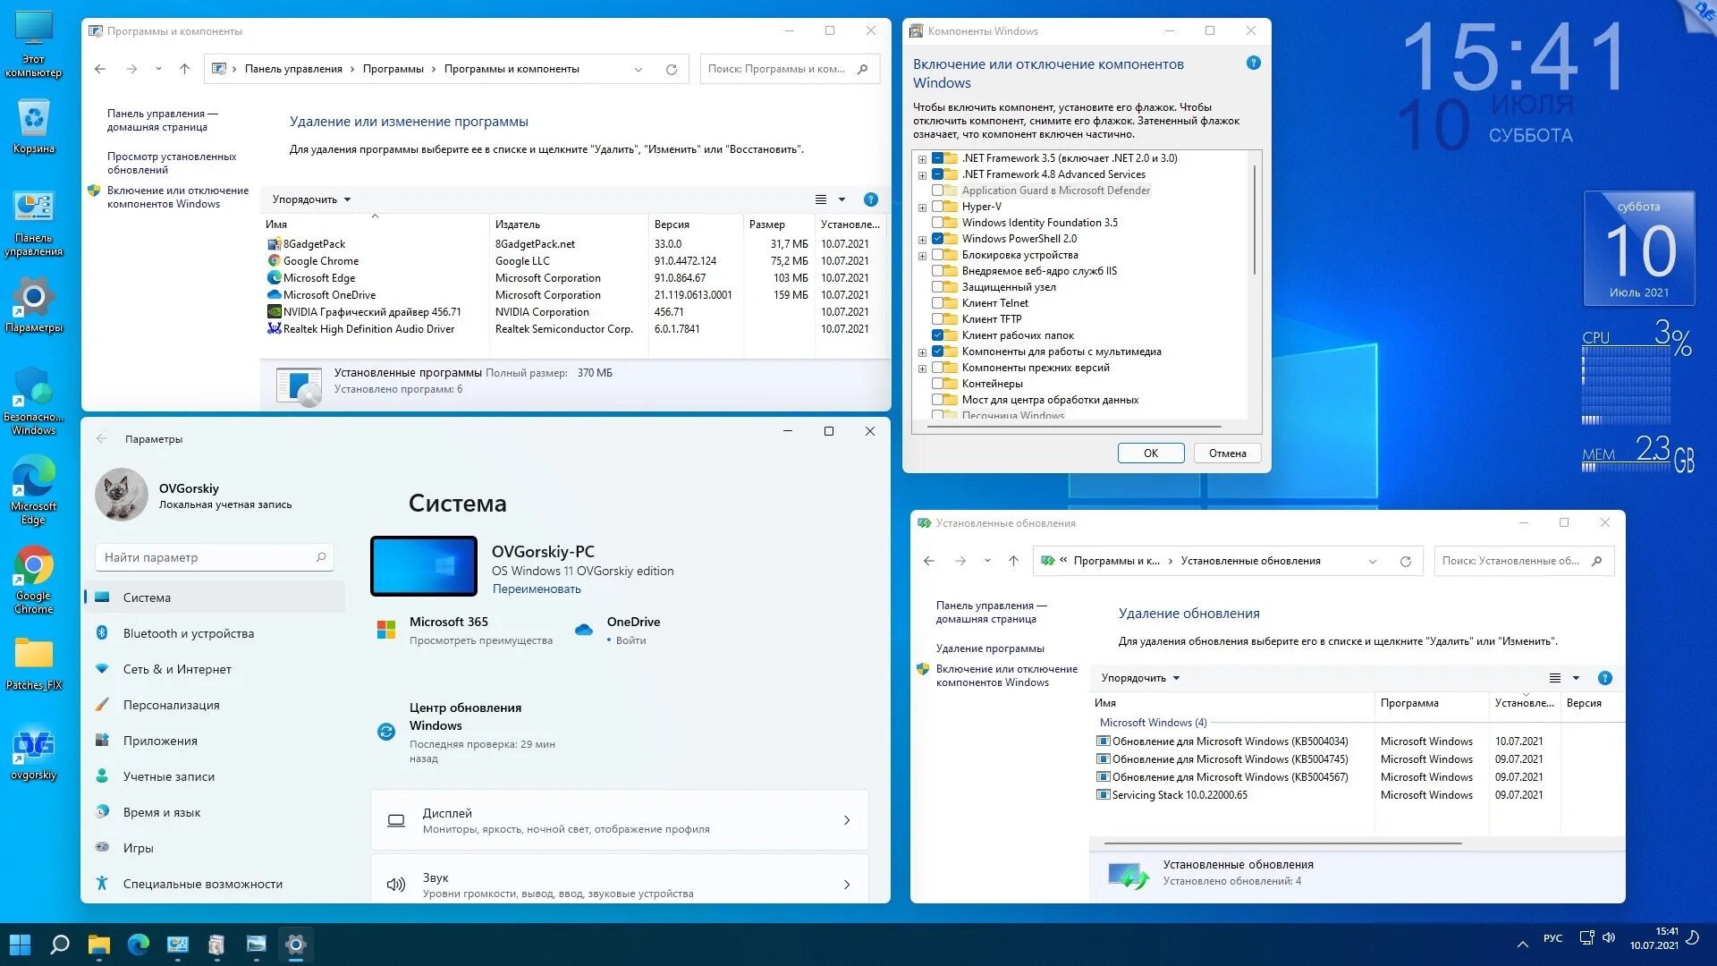Click the Отмена button in Windows components dialog
This screenshot has height=966, width=1717.
[x=1225, y=453]
